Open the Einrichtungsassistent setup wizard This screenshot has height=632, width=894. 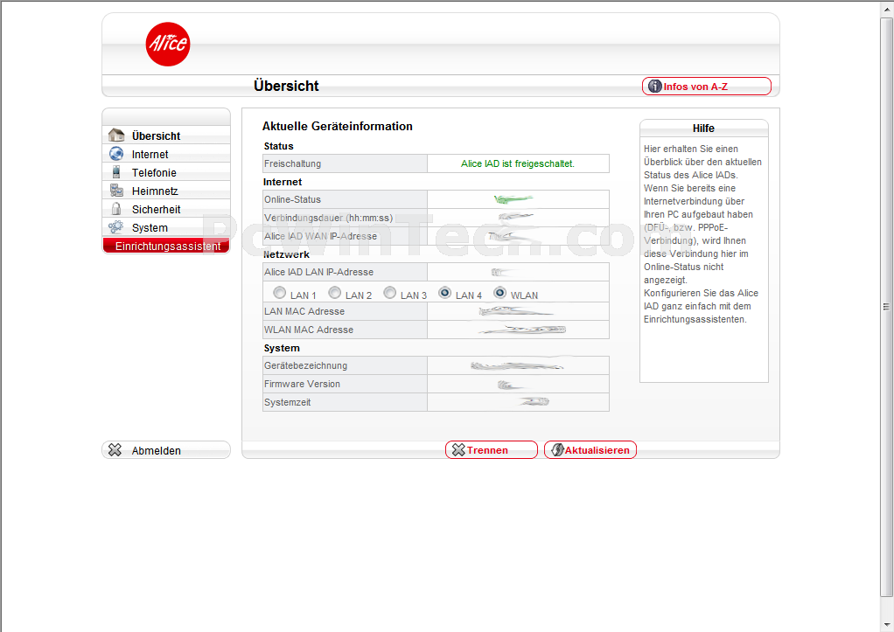pos(166,246)
